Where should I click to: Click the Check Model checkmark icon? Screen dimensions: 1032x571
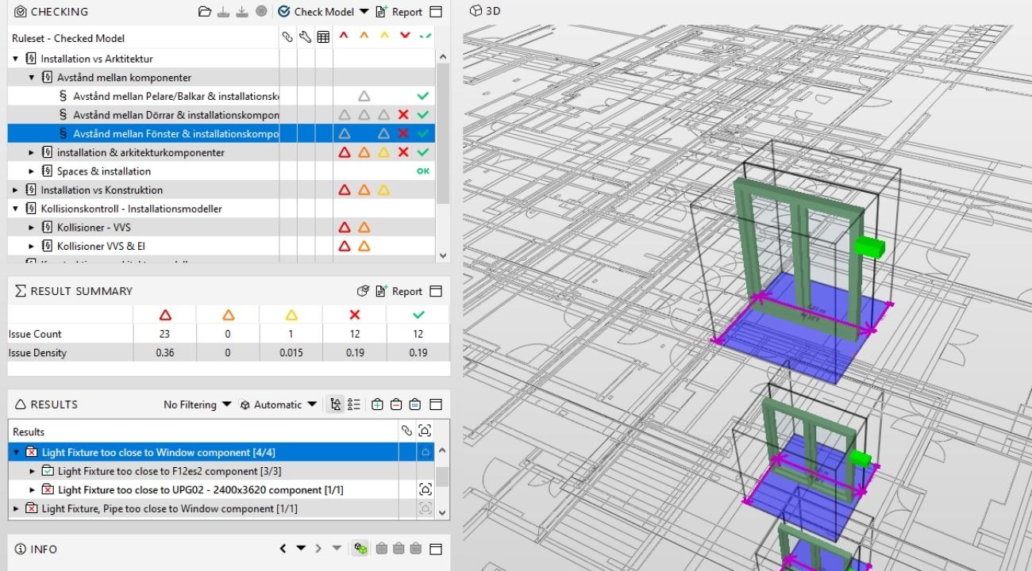pyautogui.click(x=284, y=12)
